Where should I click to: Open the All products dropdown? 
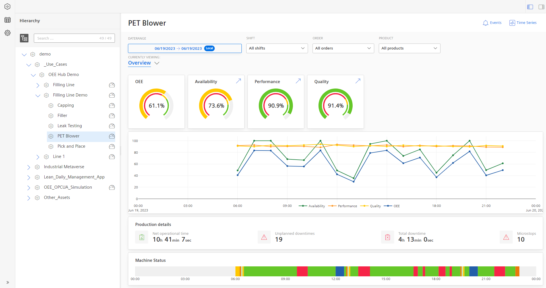coord(409,48)
